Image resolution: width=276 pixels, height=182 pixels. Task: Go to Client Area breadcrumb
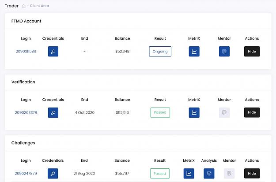[x=39, y=6]
